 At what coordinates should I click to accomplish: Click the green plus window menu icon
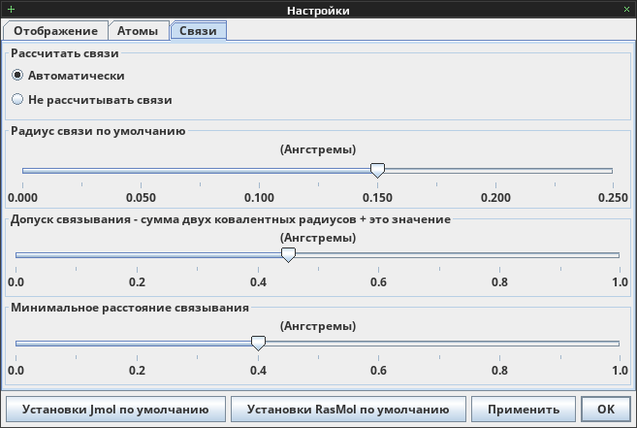pyautogui.click(x=11, y=10)
